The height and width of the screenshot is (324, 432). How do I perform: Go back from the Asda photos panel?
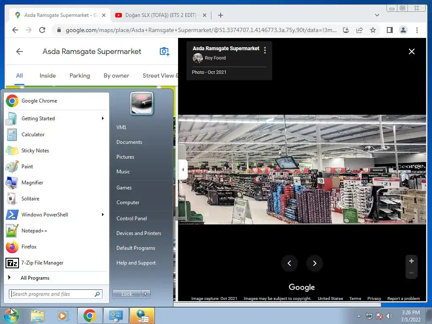(x=19, y=51)
